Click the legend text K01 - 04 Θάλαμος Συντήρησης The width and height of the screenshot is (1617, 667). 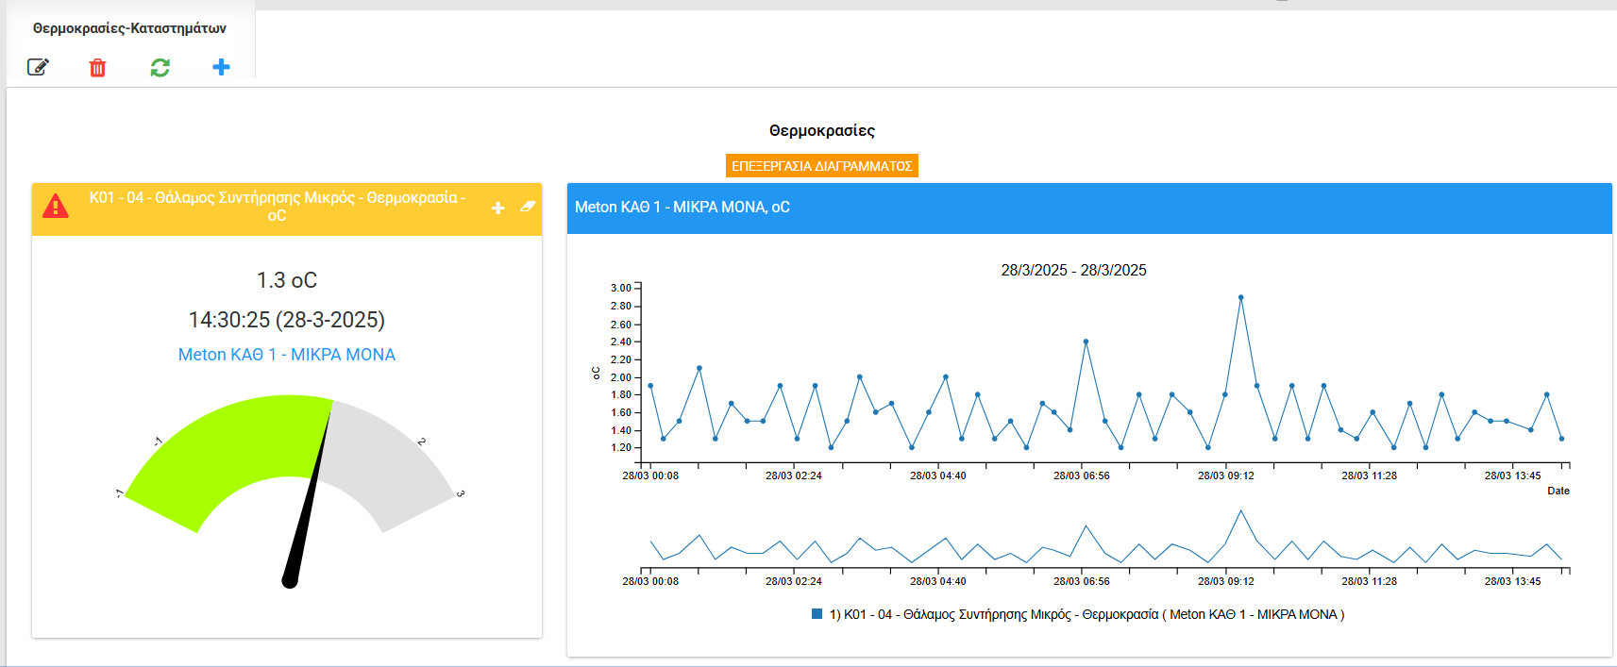(x=1086, y=614)
